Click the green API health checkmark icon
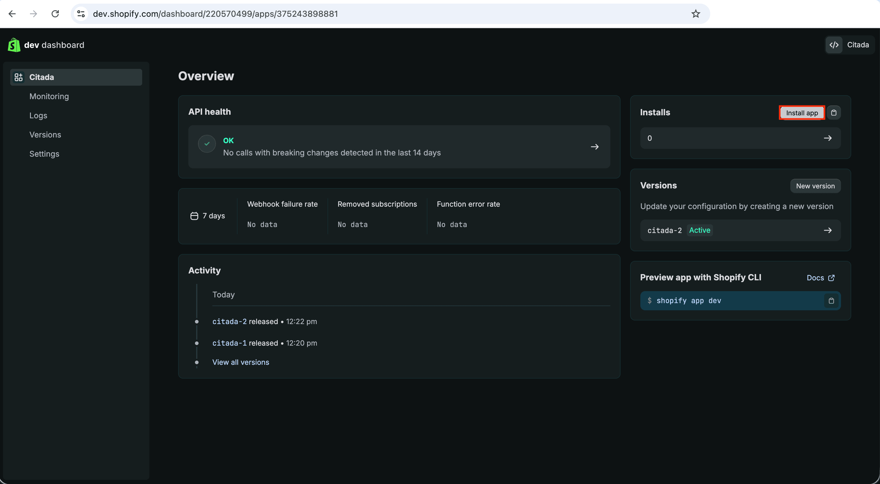Viewport: 880px width, 484px height. (x=207, y=143)
